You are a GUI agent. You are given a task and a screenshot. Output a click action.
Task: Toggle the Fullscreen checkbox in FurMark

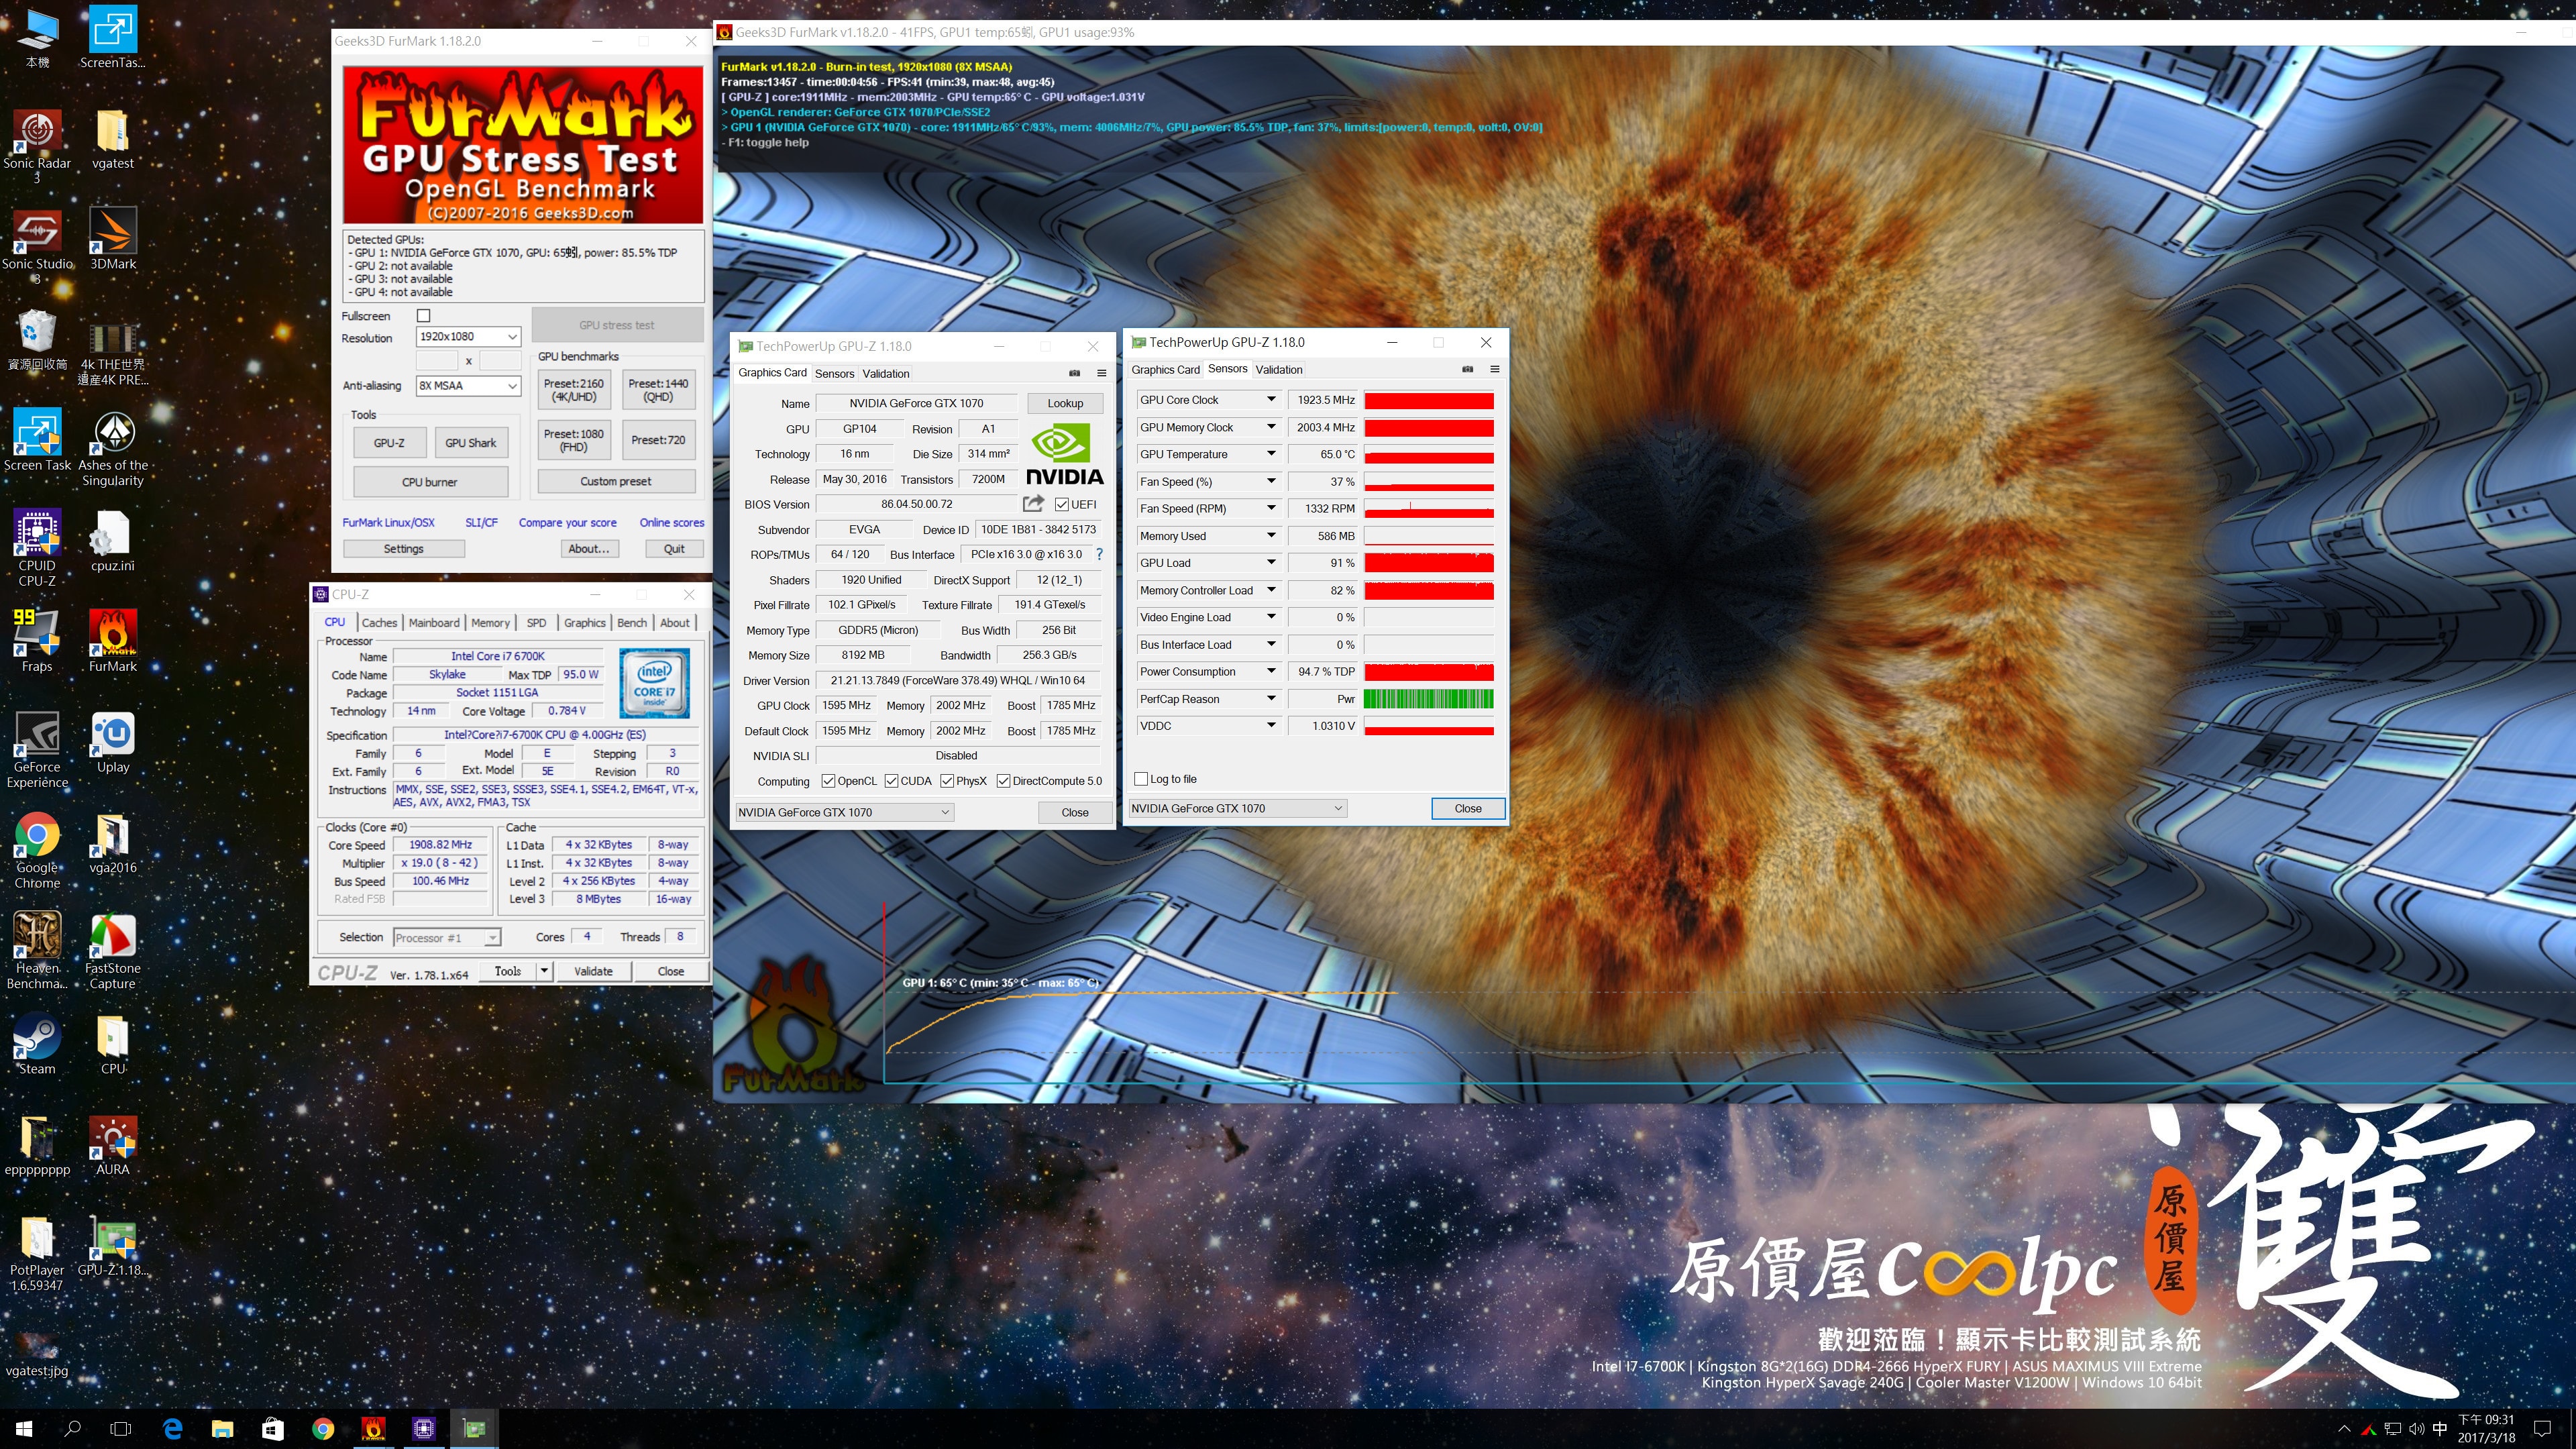[423, 316]
